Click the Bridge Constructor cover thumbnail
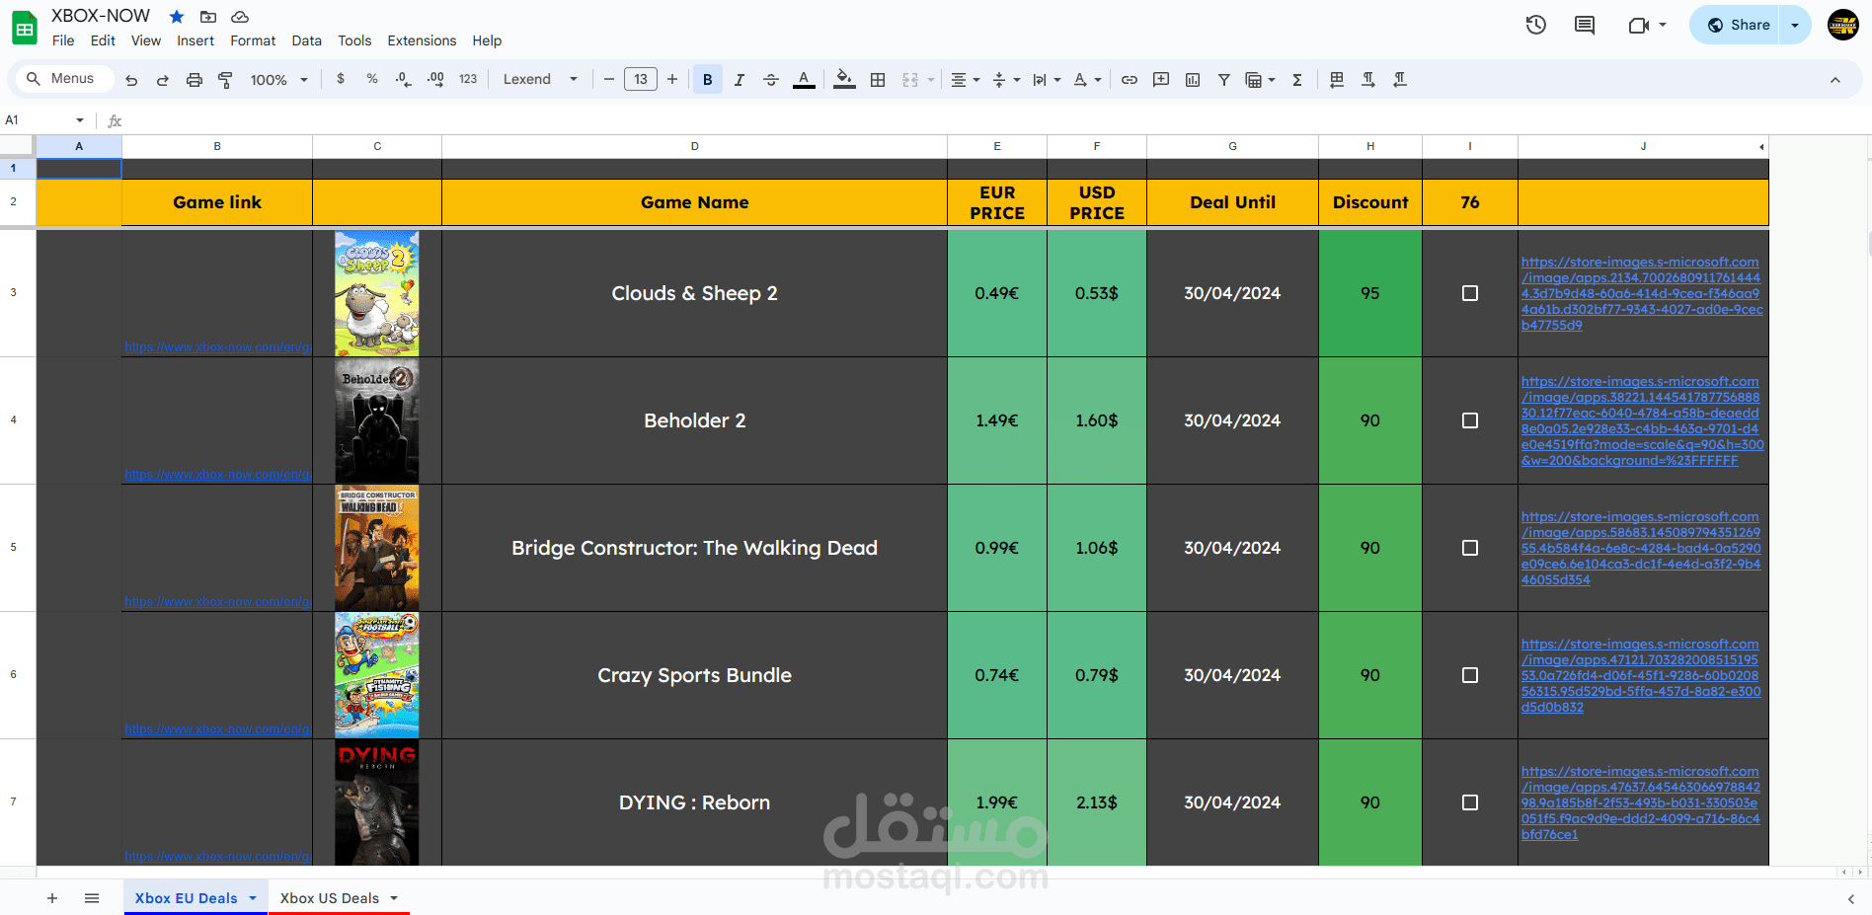The image size is (1872, 915). [376, 548]
